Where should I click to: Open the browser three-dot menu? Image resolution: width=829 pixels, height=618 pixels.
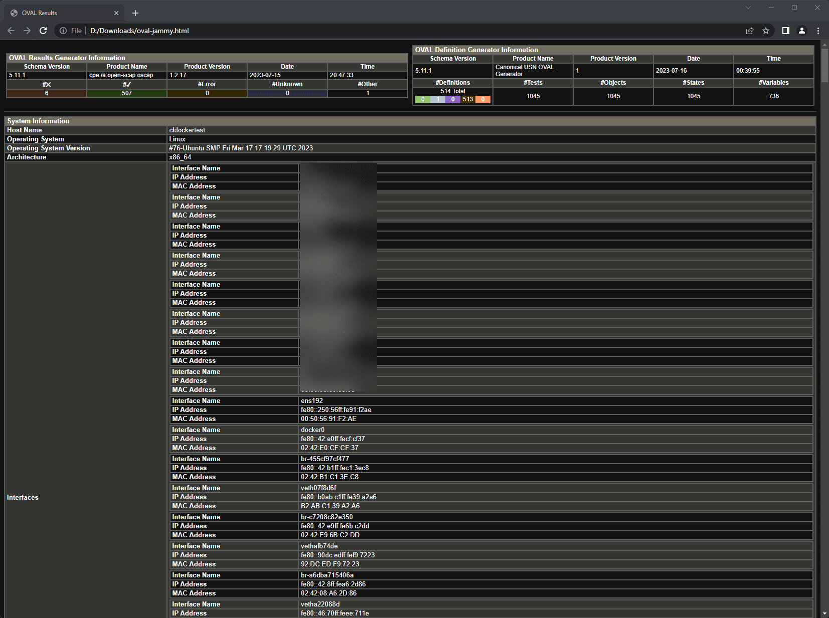coord(818,31)
